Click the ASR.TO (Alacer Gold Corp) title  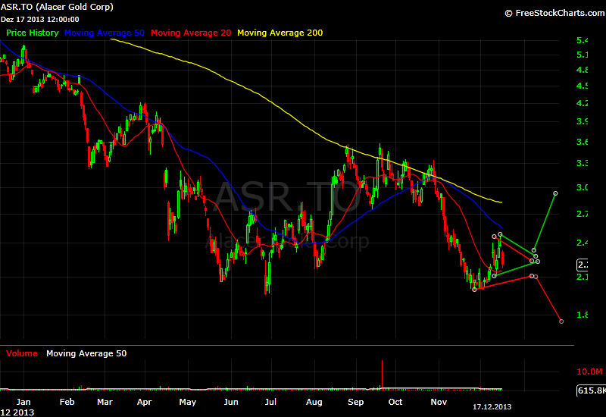pos(57,7)
